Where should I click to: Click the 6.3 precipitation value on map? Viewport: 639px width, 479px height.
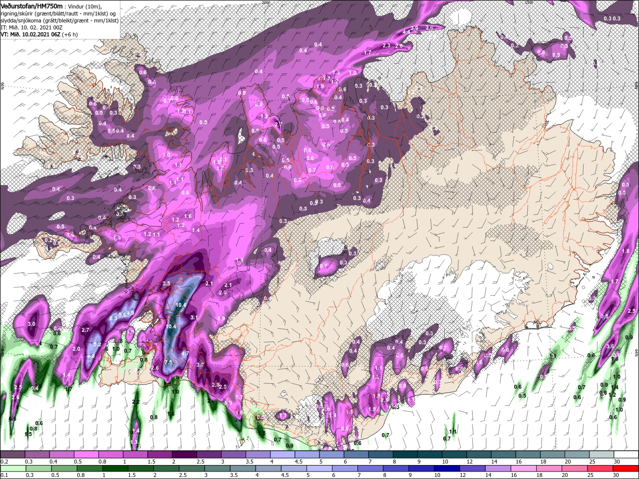(113, 318)
